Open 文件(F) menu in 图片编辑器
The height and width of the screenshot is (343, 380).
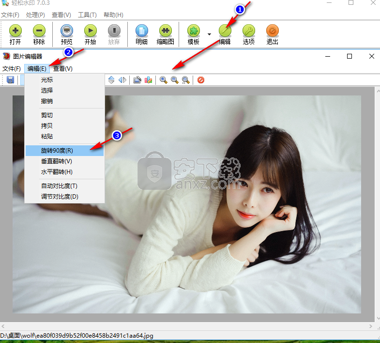(12, 69)
